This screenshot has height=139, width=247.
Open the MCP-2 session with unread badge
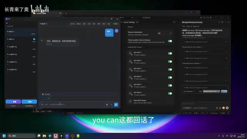21,40
